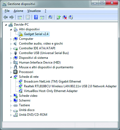
Task: Expand Mouse e altri dispositivi di puntamento
Action: click(x=11, y=68)
